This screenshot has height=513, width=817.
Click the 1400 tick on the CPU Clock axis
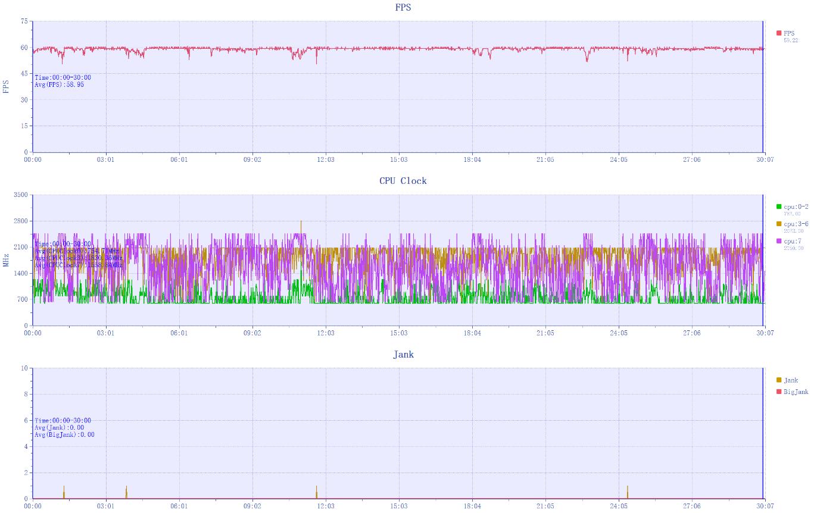click(x=21, y=273)
